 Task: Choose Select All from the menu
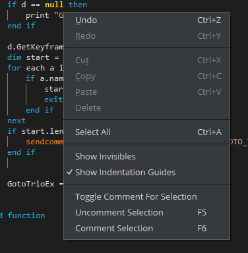point(146,132)
